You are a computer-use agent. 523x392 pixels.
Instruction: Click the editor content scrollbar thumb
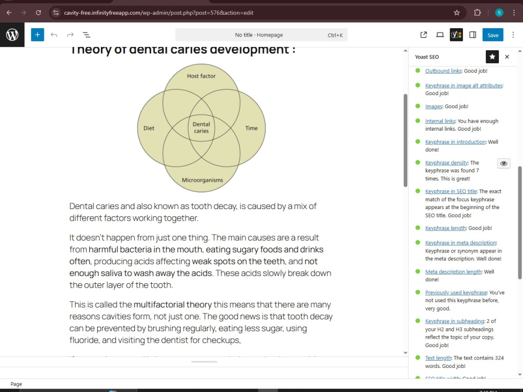pos(405,140)
